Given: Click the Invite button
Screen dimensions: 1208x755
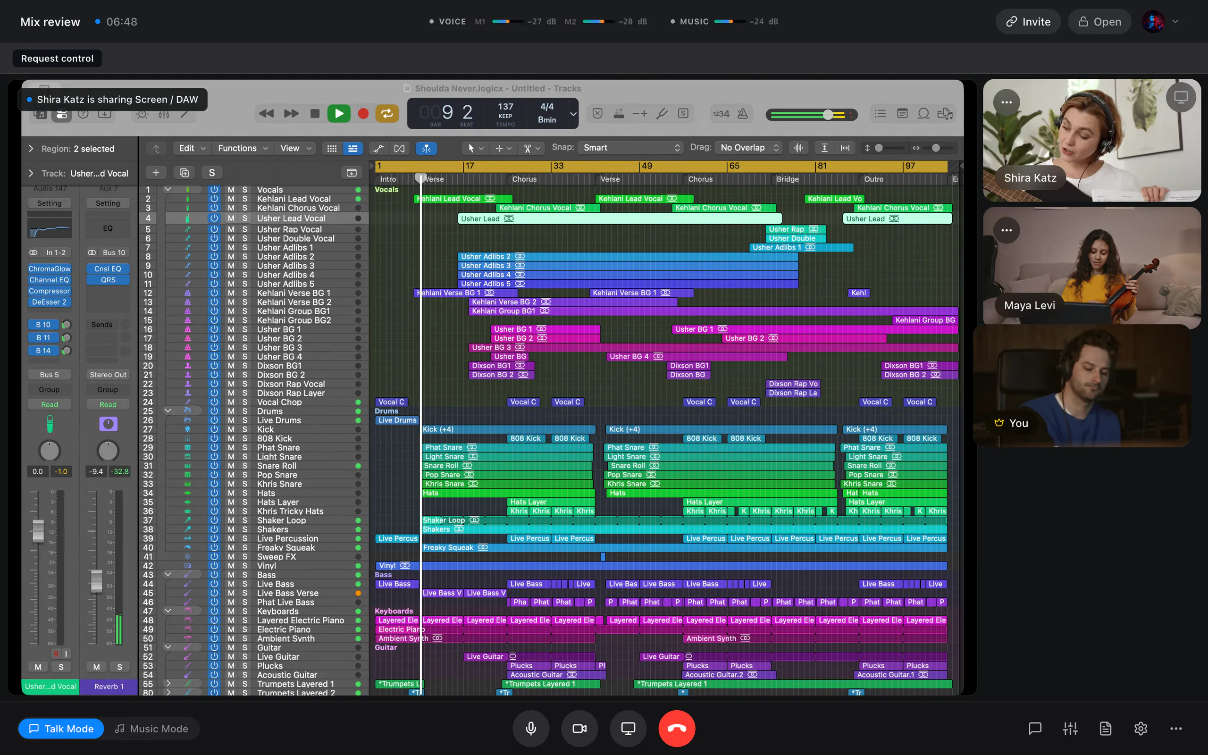Looking at the screenshot, I should (x=1028, y=22).
